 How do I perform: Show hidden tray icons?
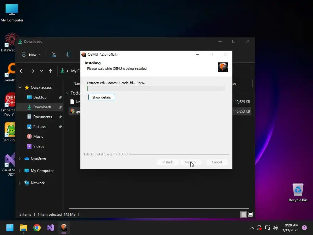pos(252,228)
